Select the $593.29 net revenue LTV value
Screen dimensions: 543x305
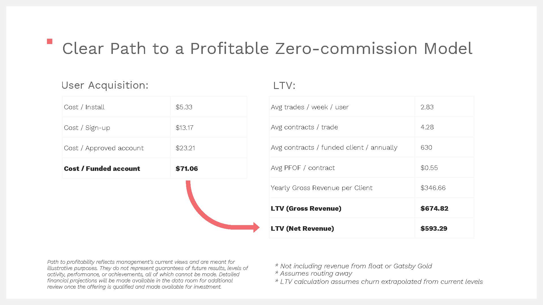[434, 228]
